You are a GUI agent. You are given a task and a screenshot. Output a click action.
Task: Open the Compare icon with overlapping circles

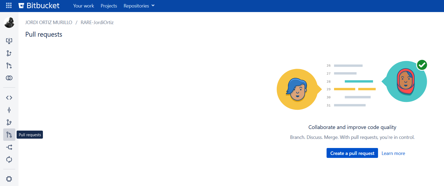point(9,78)
